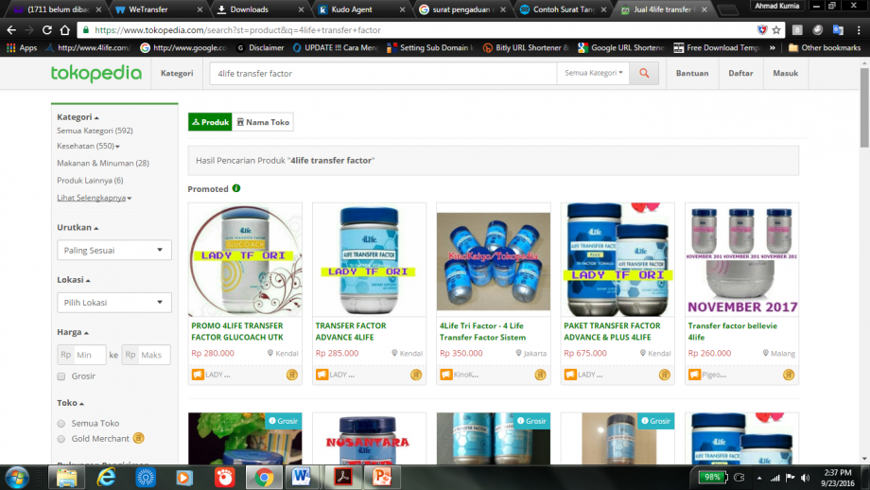This screenshot has width=870, height=490.
Task: Click page vertical scrollbar thumb
Action: [x=864, y=108]
